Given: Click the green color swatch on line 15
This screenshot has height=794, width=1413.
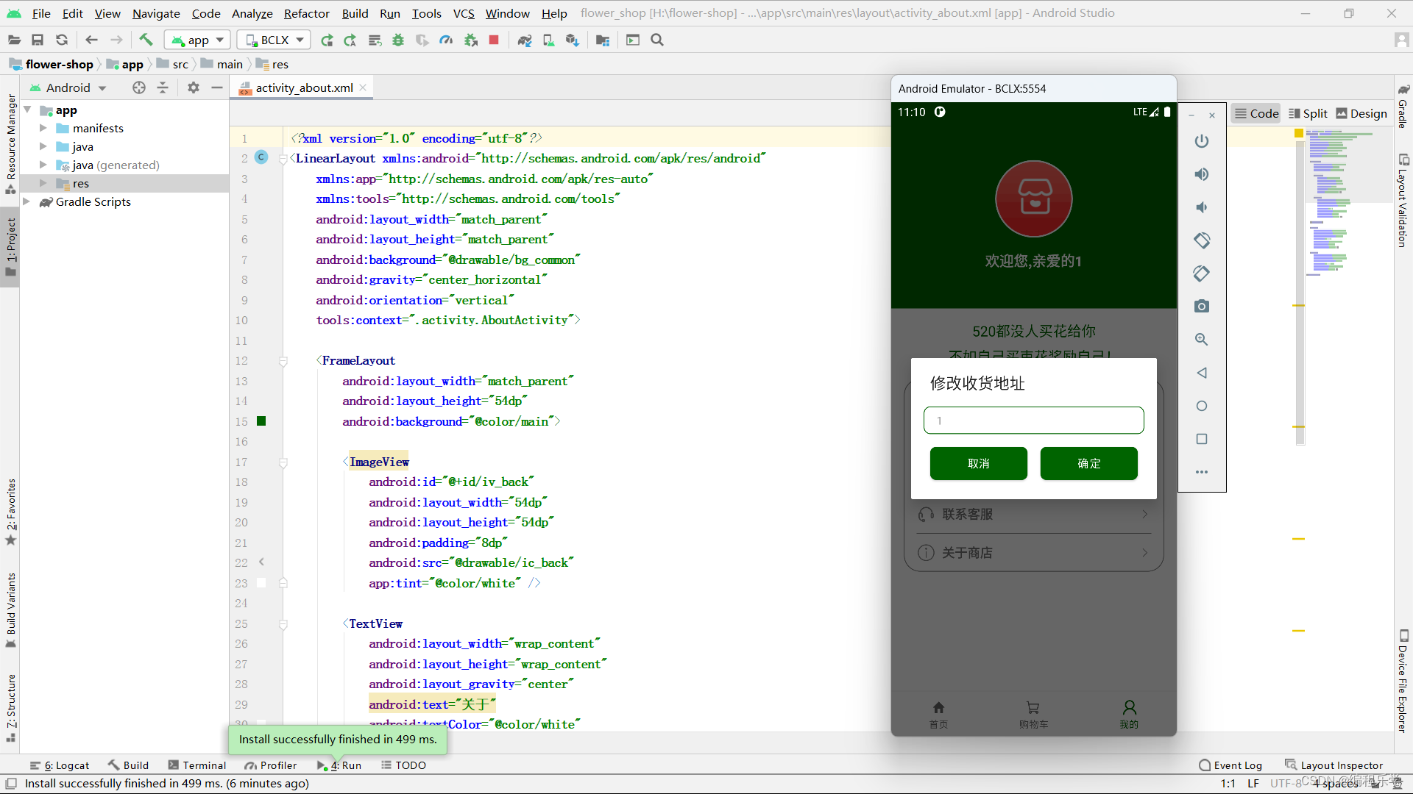Looking at the screenshot, I should pos(261,421).
